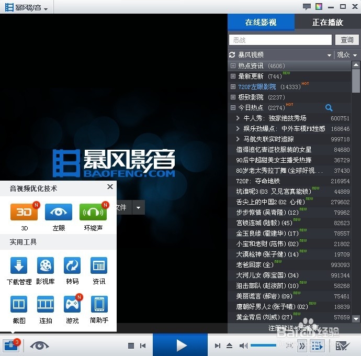This screenshot has width=361, height=356.
Task: Click the double-arrow fast forward icon
Action: [302, 346]
